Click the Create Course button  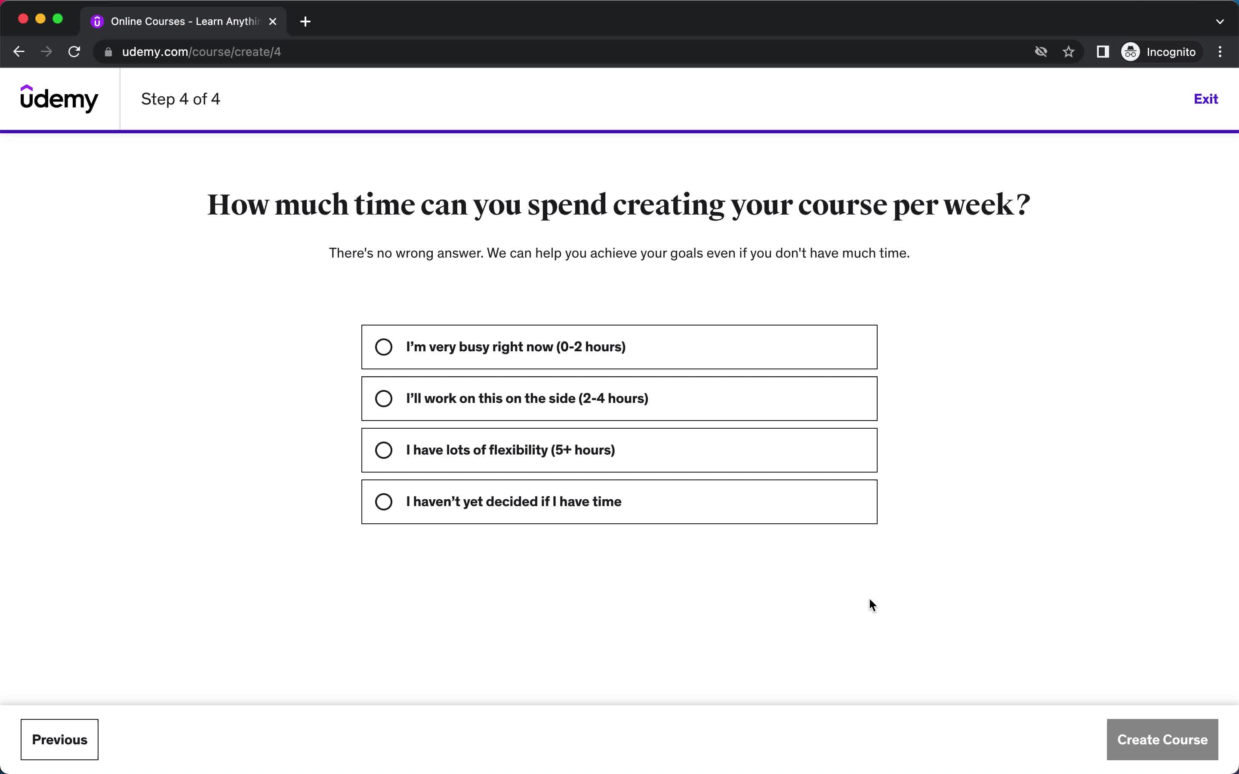click(1162, 739)
